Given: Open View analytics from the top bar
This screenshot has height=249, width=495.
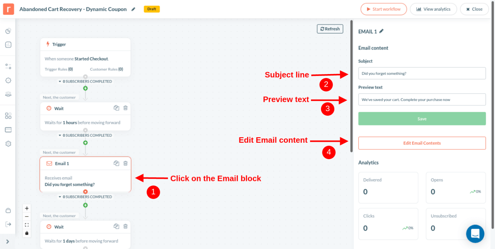Looking at the screenshot, I should pos(433,9).
